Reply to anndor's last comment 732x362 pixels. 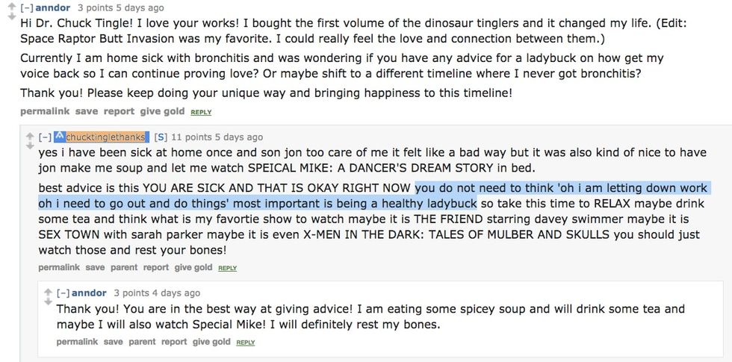[245, 343]
